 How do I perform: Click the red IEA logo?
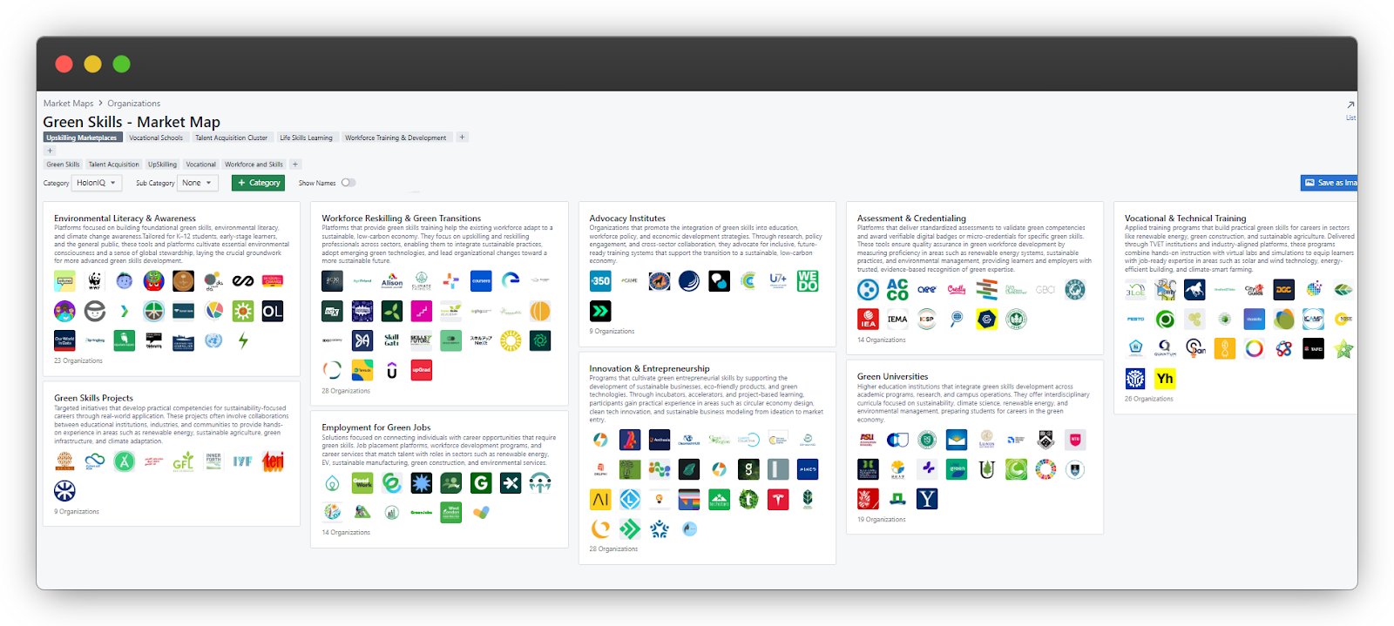[x=868, y=319]
